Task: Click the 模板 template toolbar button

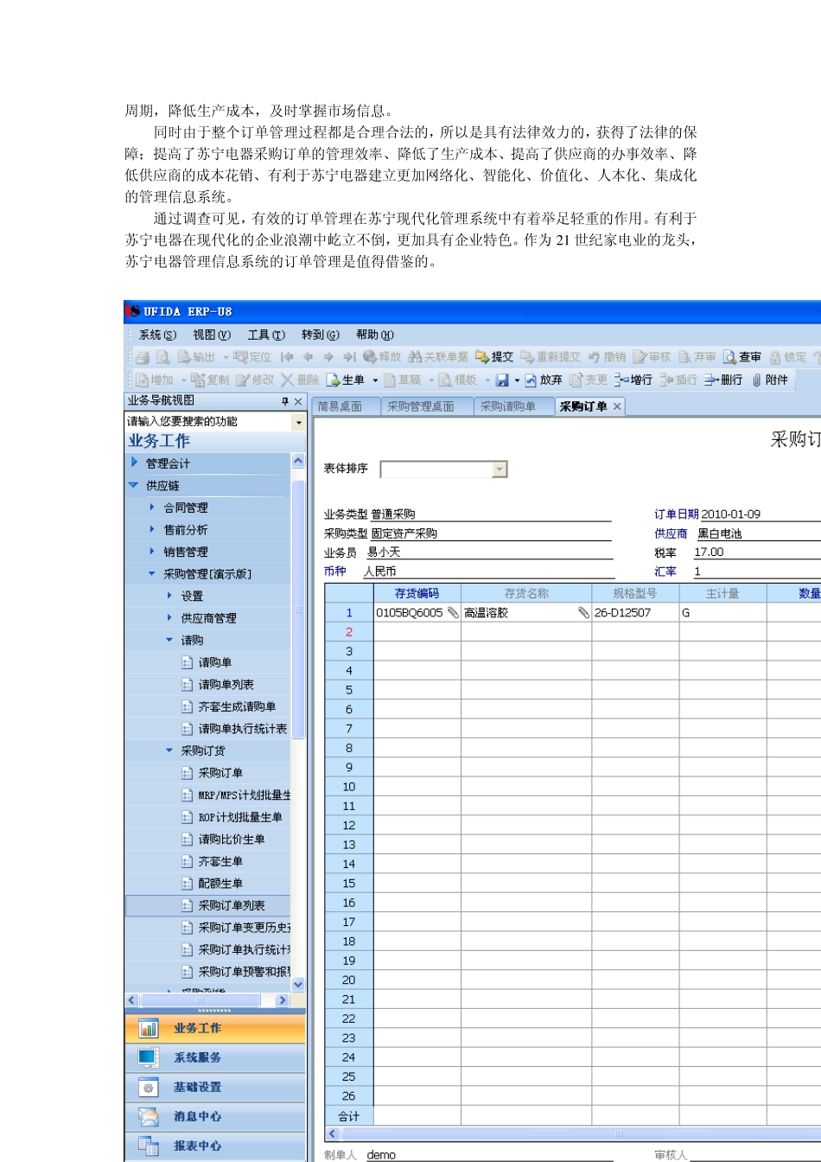Action: [x=459, y=380]
